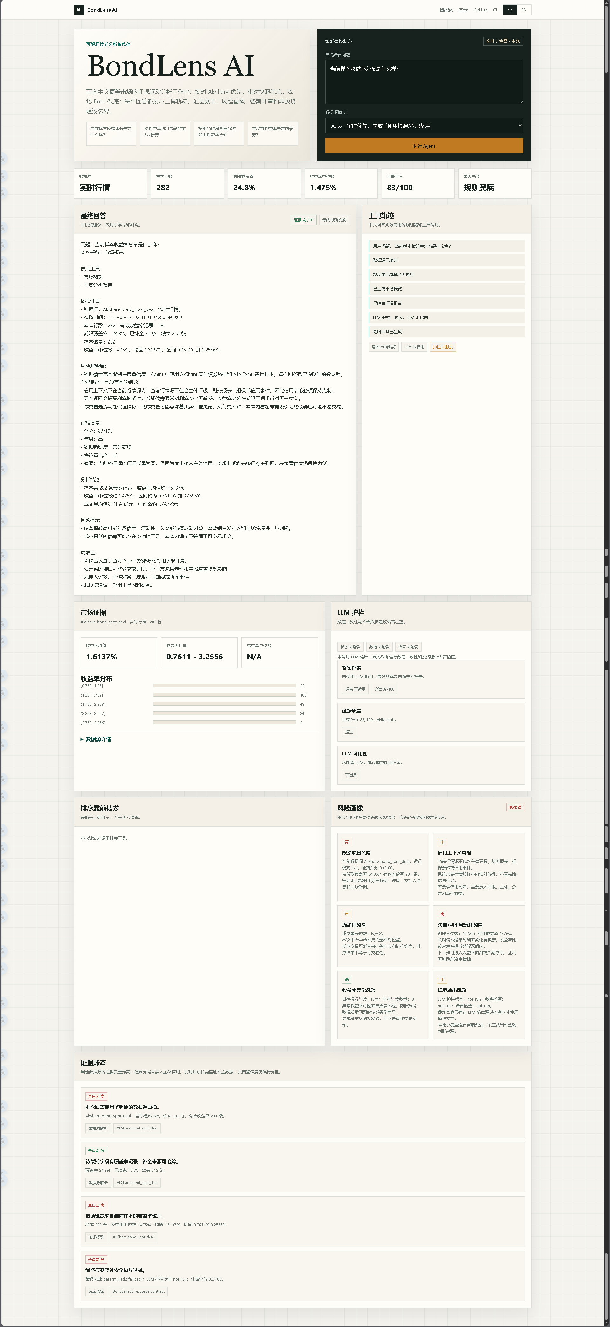This screenshot has width=610, height=1327.
Task: Open the 回放 nav item
Action: point(463,10)
